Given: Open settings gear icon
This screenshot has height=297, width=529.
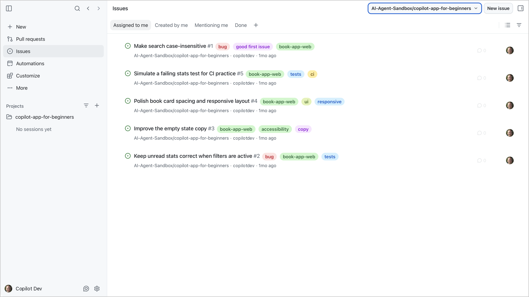Looking at the screenshot, I should [x=97, y=289].
